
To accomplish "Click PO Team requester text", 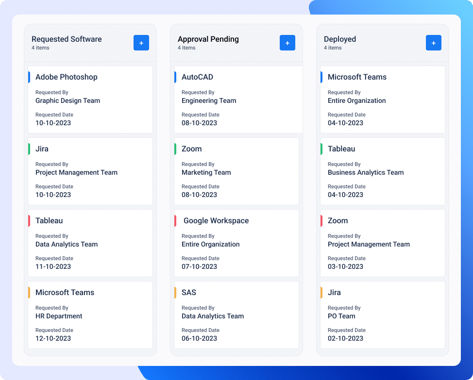I will click(x=341, y=316).
